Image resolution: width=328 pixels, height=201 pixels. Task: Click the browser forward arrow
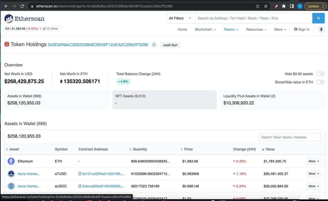[14, 6]
